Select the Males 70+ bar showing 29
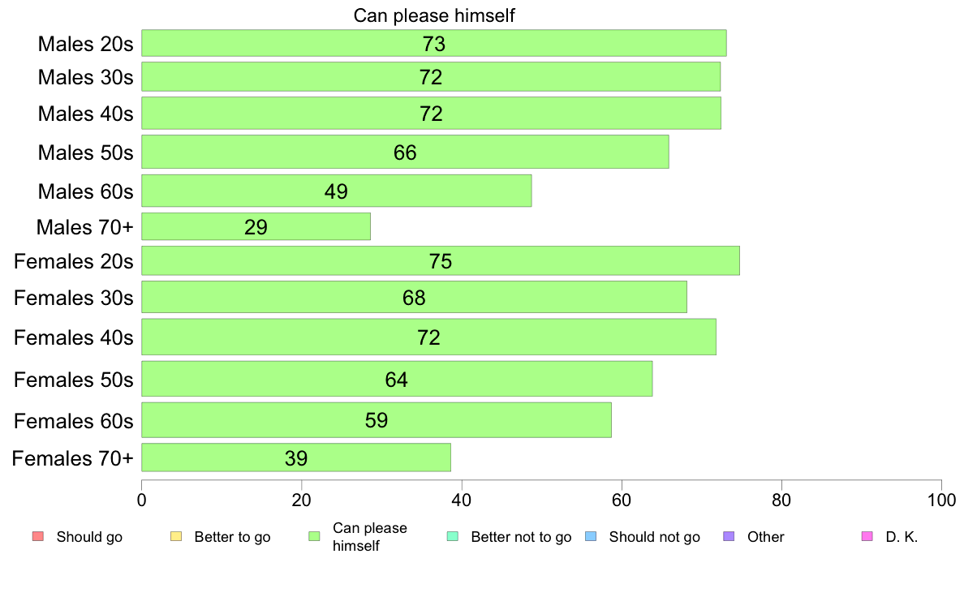The width and height of the screenshot is (964, 597). click(x=256, y=226)
